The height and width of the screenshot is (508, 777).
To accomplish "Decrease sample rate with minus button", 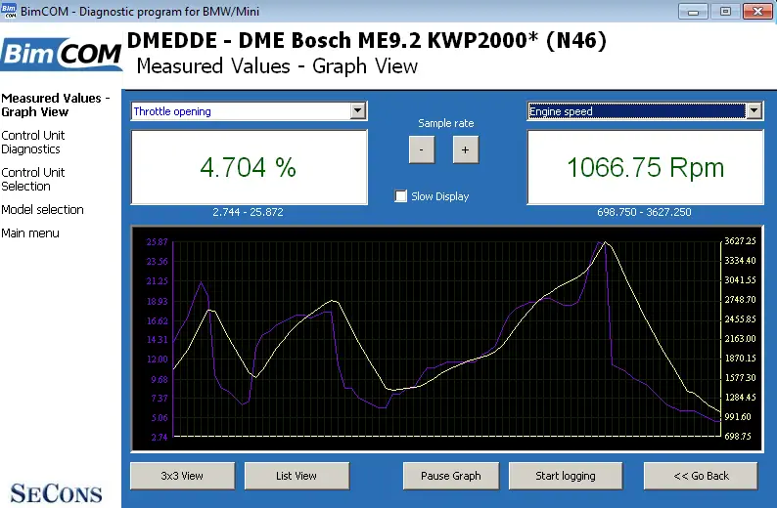I will (x=422, y=149).
